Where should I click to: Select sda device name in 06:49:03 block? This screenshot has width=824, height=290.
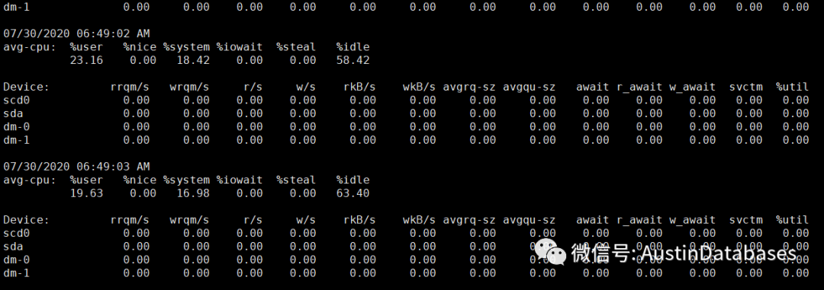tap(13, 247)
